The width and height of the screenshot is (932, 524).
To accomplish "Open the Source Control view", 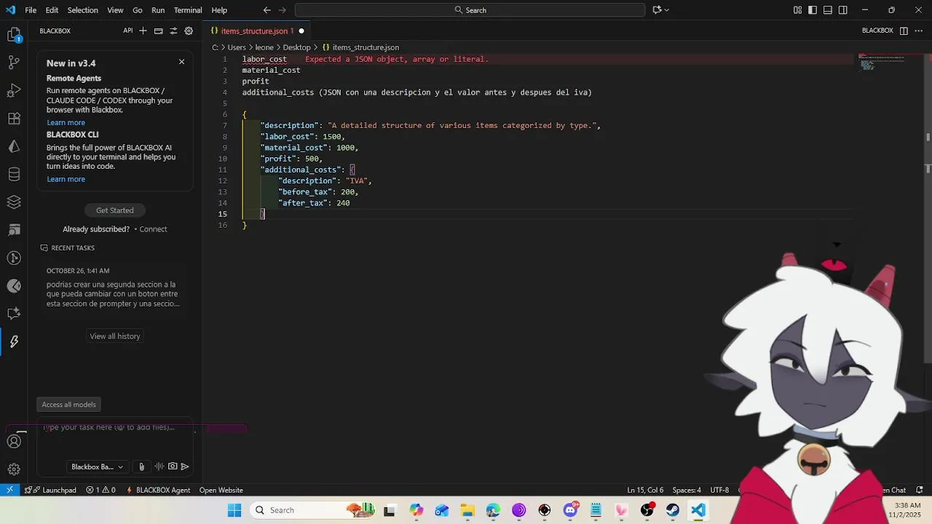I will tap(14, 63).
